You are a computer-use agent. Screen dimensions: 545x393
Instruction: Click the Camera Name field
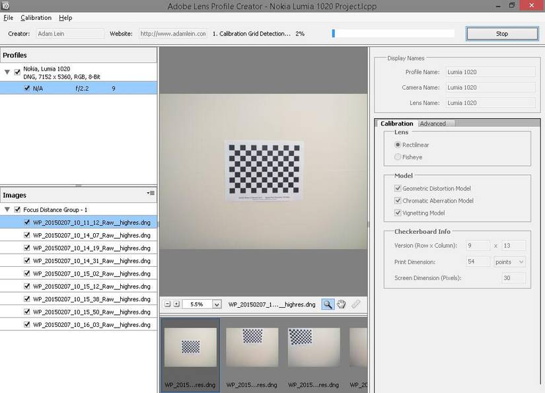coord(490,88)
